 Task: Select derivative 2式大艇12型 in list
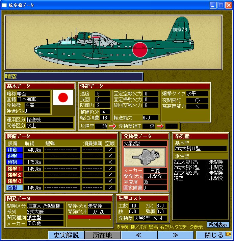199,162
